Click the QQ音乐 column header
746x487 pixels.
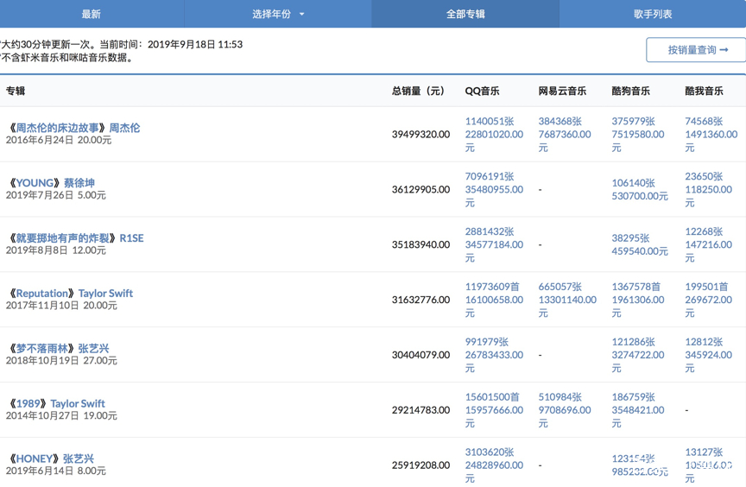(x=482, y=91)
